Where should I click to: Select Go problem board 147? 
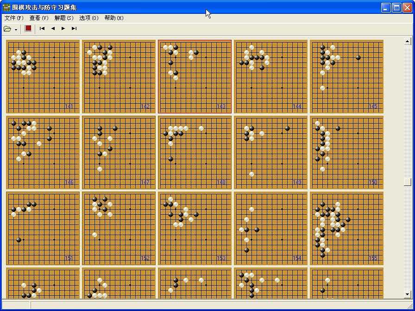pyautogui.click(x=119, y=153)
